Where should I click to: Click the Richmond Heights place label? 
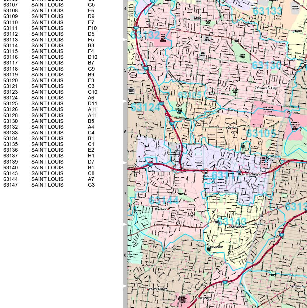pyautogui.click(x=250, y=174)
